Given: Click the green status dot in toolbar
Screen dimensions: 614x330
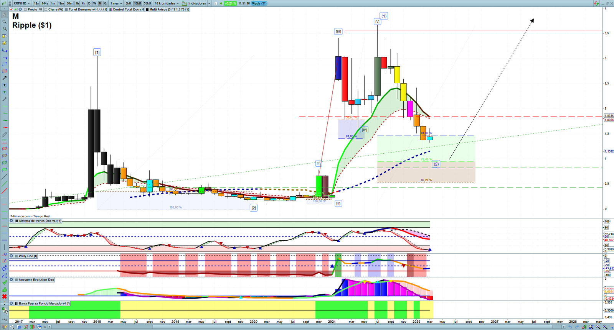Looking at the screenshot, I should coord(221,3).
